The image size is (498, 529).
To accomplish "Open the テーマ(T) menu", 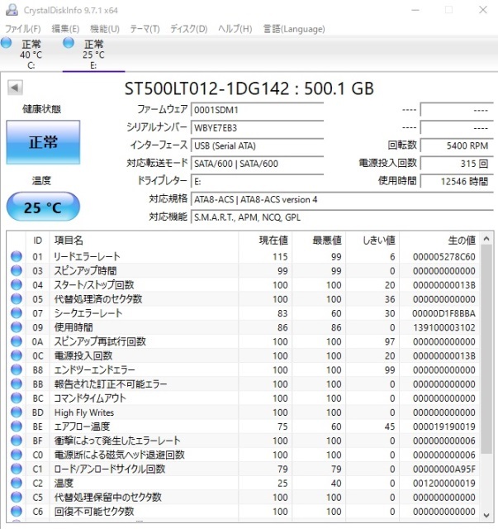I will [145, 29].
